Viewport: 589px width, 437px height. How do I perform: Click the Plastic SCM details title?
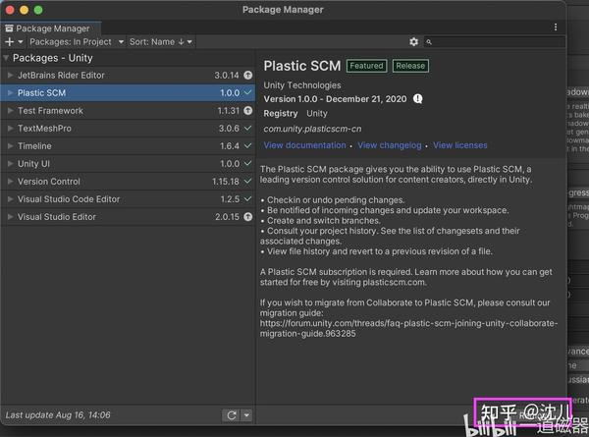click(302, 66)
